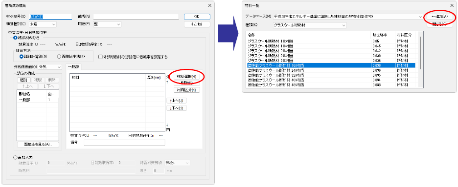The image size is (458, 187).
Task: Click the ↓下へ(D) button
Action: click(176, 108)
